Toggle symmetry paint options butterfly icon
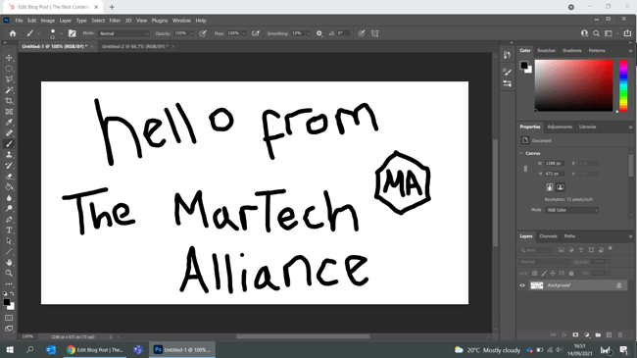Viewport: 637px width, 358px height. [375, 33]
